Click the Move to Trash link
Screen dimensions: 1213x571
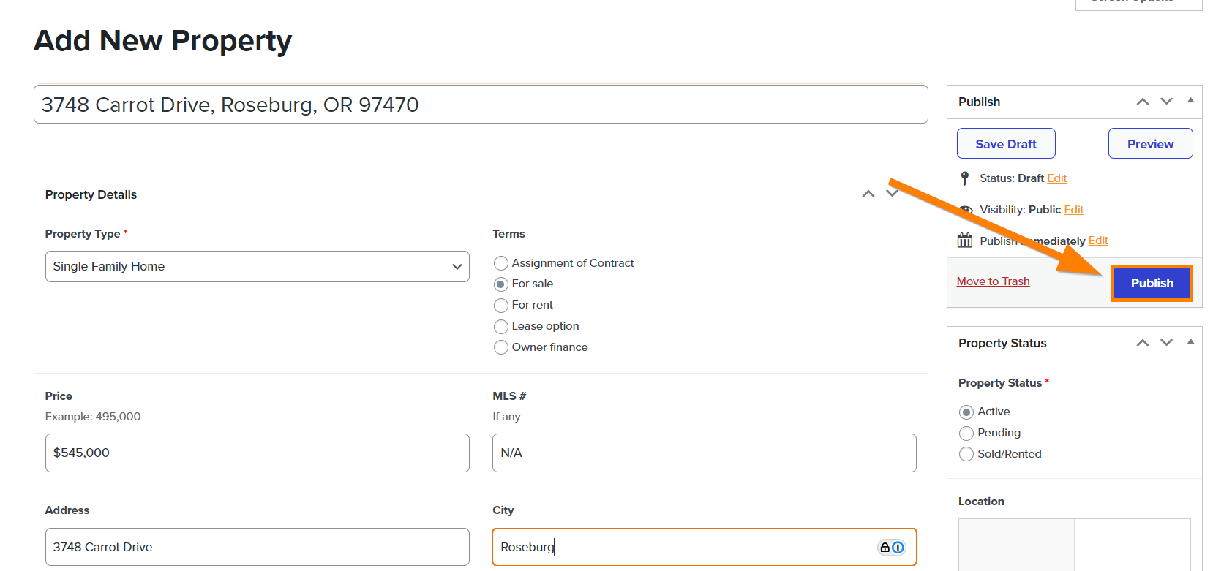pyautogui.click(x=993, y=281)
